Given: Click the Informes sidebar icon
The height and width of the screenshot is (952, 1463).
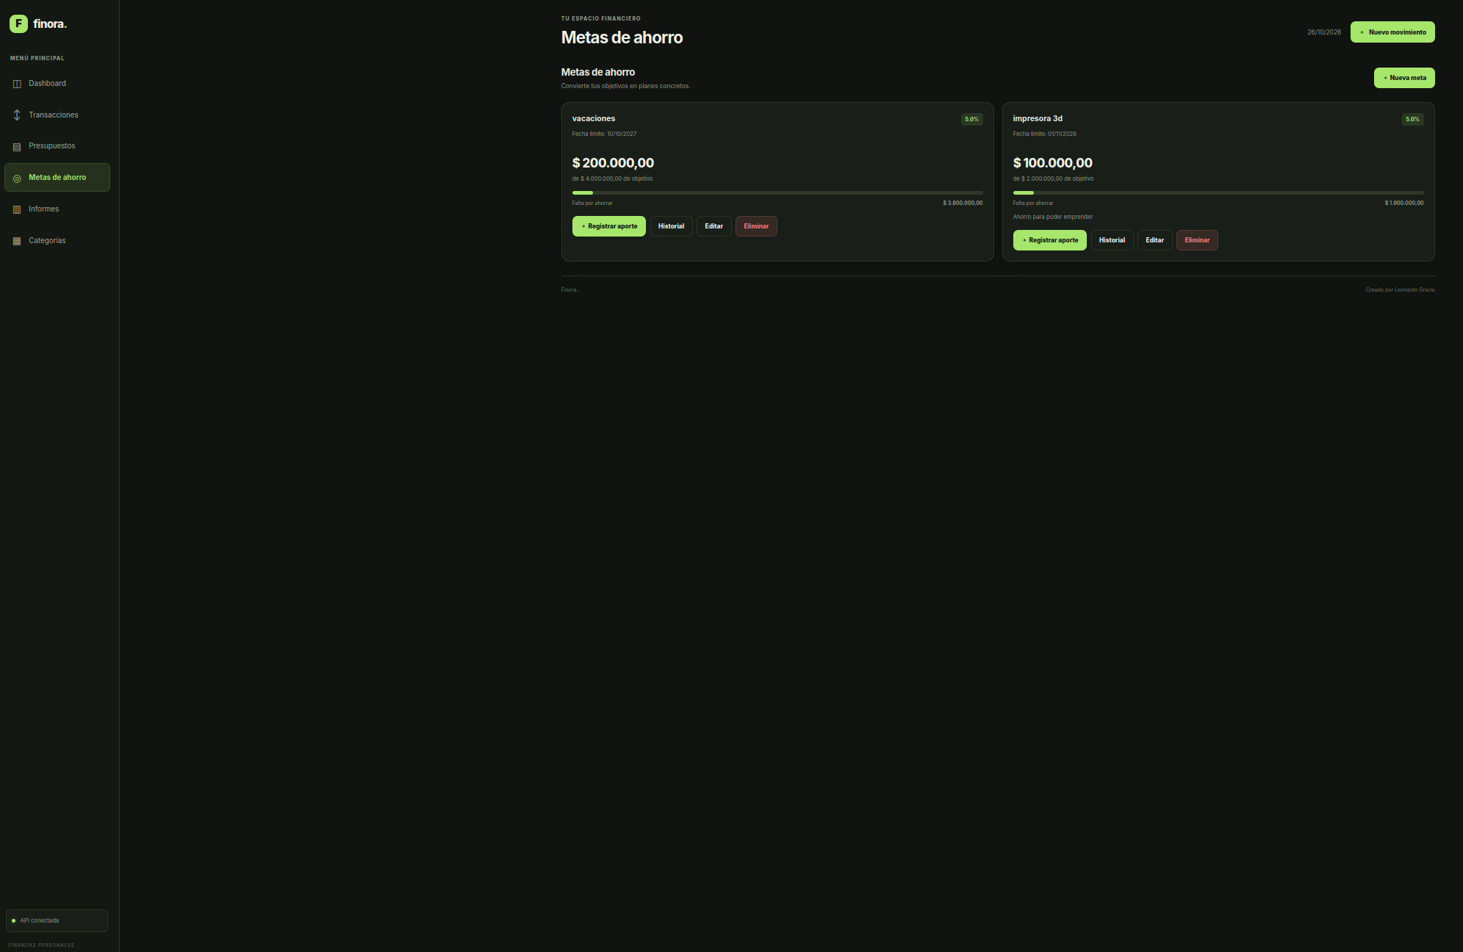Looking at the screenshot, I should 17,209.
